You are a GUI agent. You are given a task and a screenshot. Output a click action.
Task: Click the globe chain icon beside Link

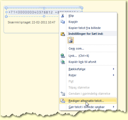(63, 56)
